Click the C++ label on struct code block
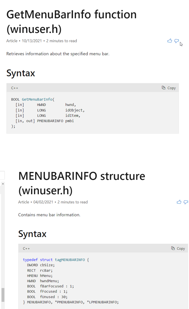The image size is (189, 309). [26, 248]
